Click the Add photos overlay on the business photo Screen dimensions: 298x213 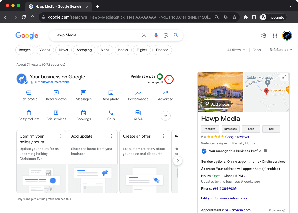point(216,104)
